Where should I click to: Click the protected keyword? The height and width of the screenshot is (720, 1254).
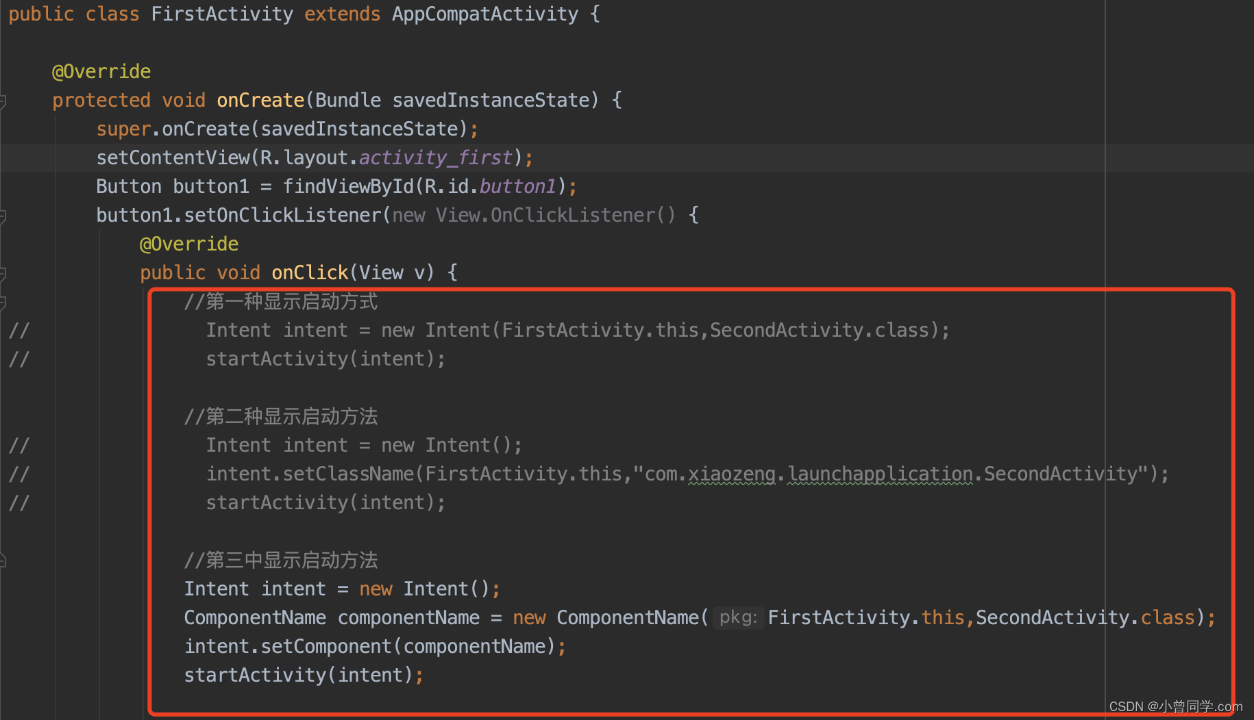(101, 100)
